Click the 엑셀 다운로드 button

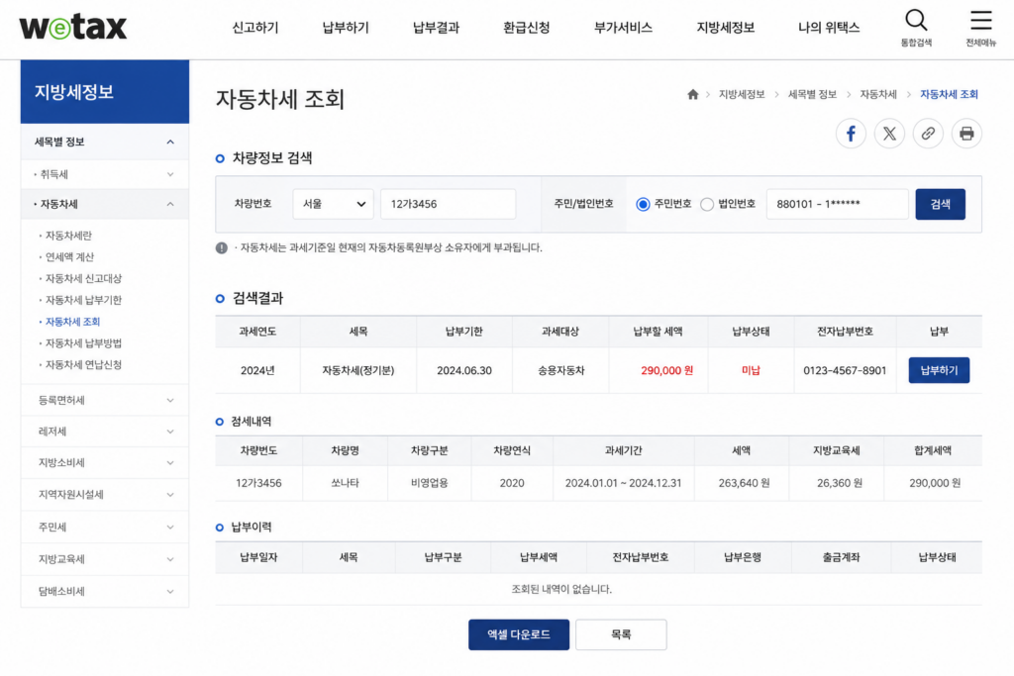(519, 634)
